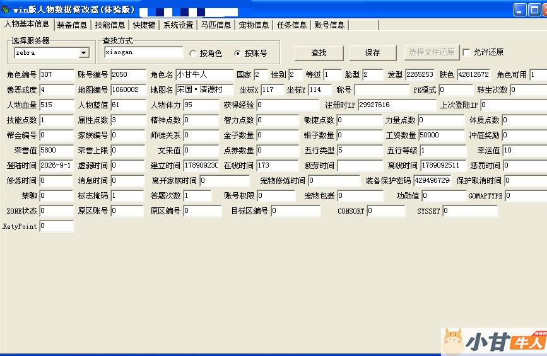Click the 目标区编号 input field

click(295, 211)
